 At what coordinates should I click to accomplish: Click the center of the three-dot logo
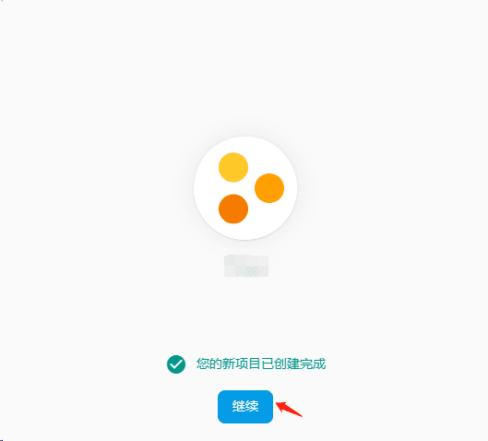point(245,188)
